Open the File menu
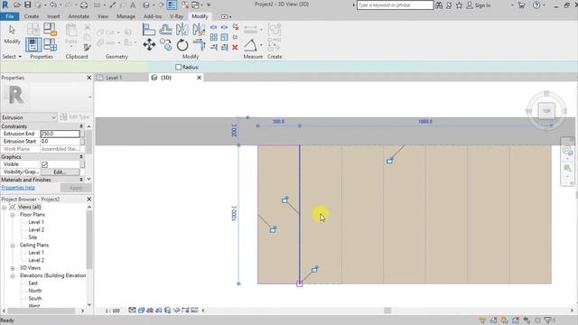The width and height of the screenshot is (578, 325). (x=10, y=16)
